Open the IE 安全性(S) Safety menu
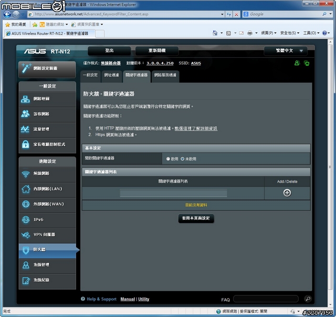The width and height of the screenshot is (336, 317). click(289, 33)
